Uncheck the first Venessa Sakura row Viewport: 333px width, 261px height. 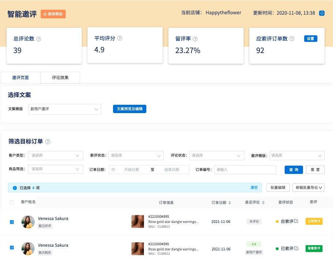12,221
